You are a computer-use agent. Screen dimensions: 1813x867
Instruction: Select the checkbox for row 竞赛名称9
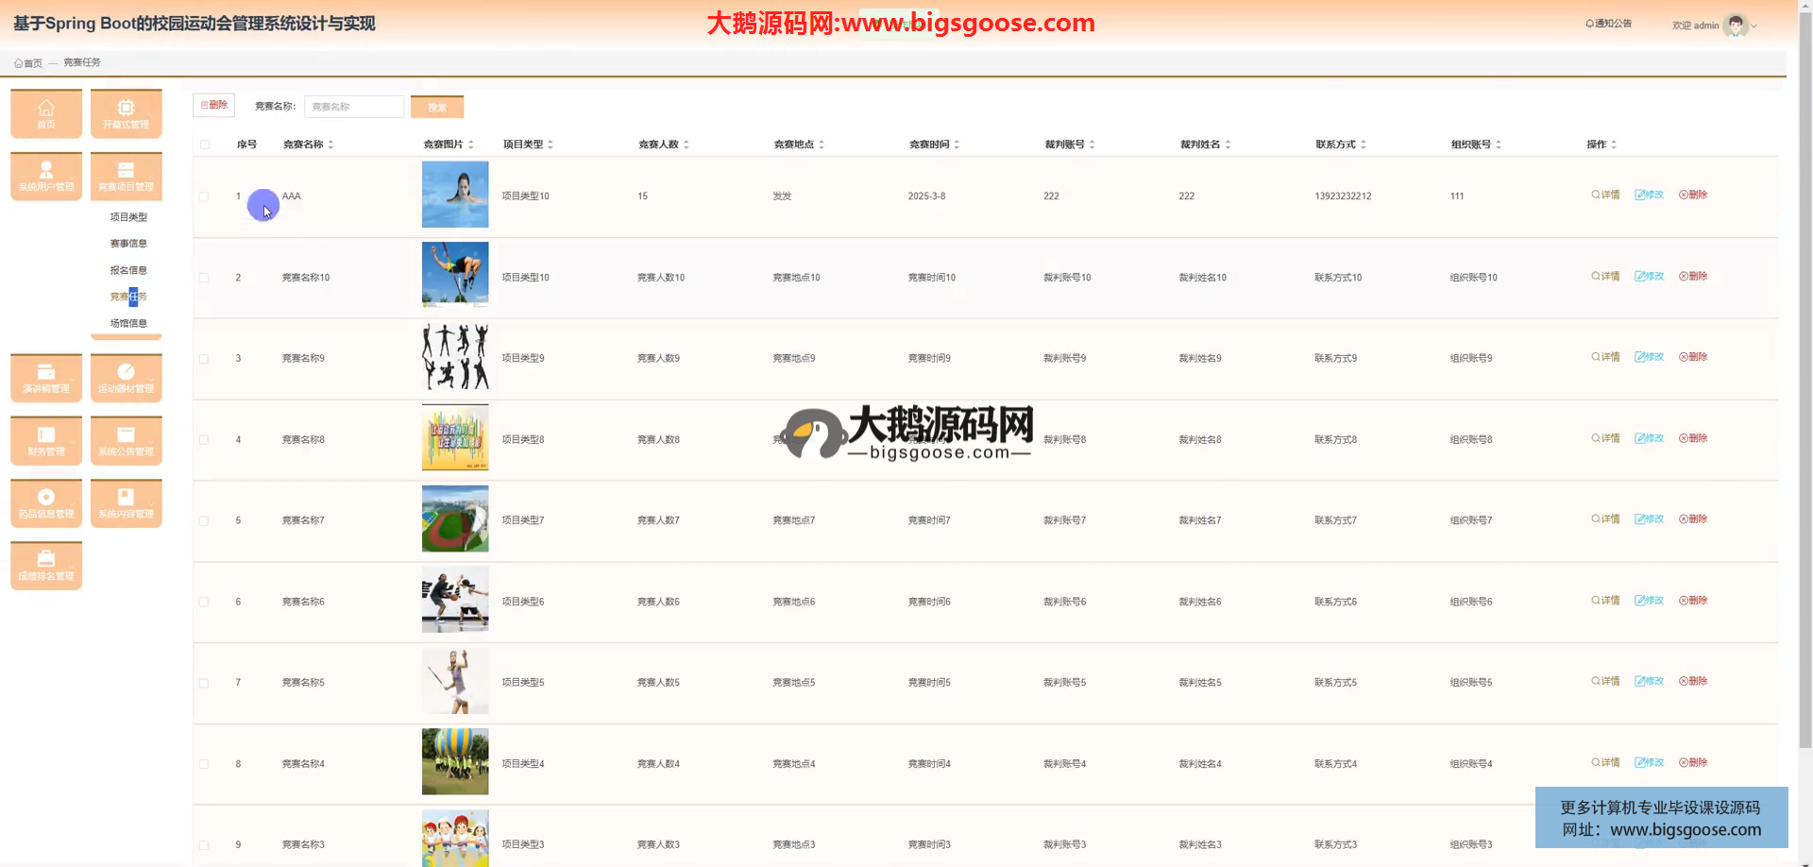[x=204, y=359]
